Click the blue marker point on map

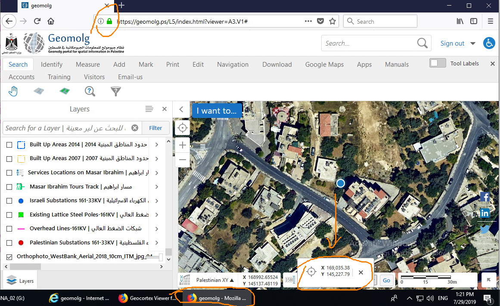[x=341, y=183]
